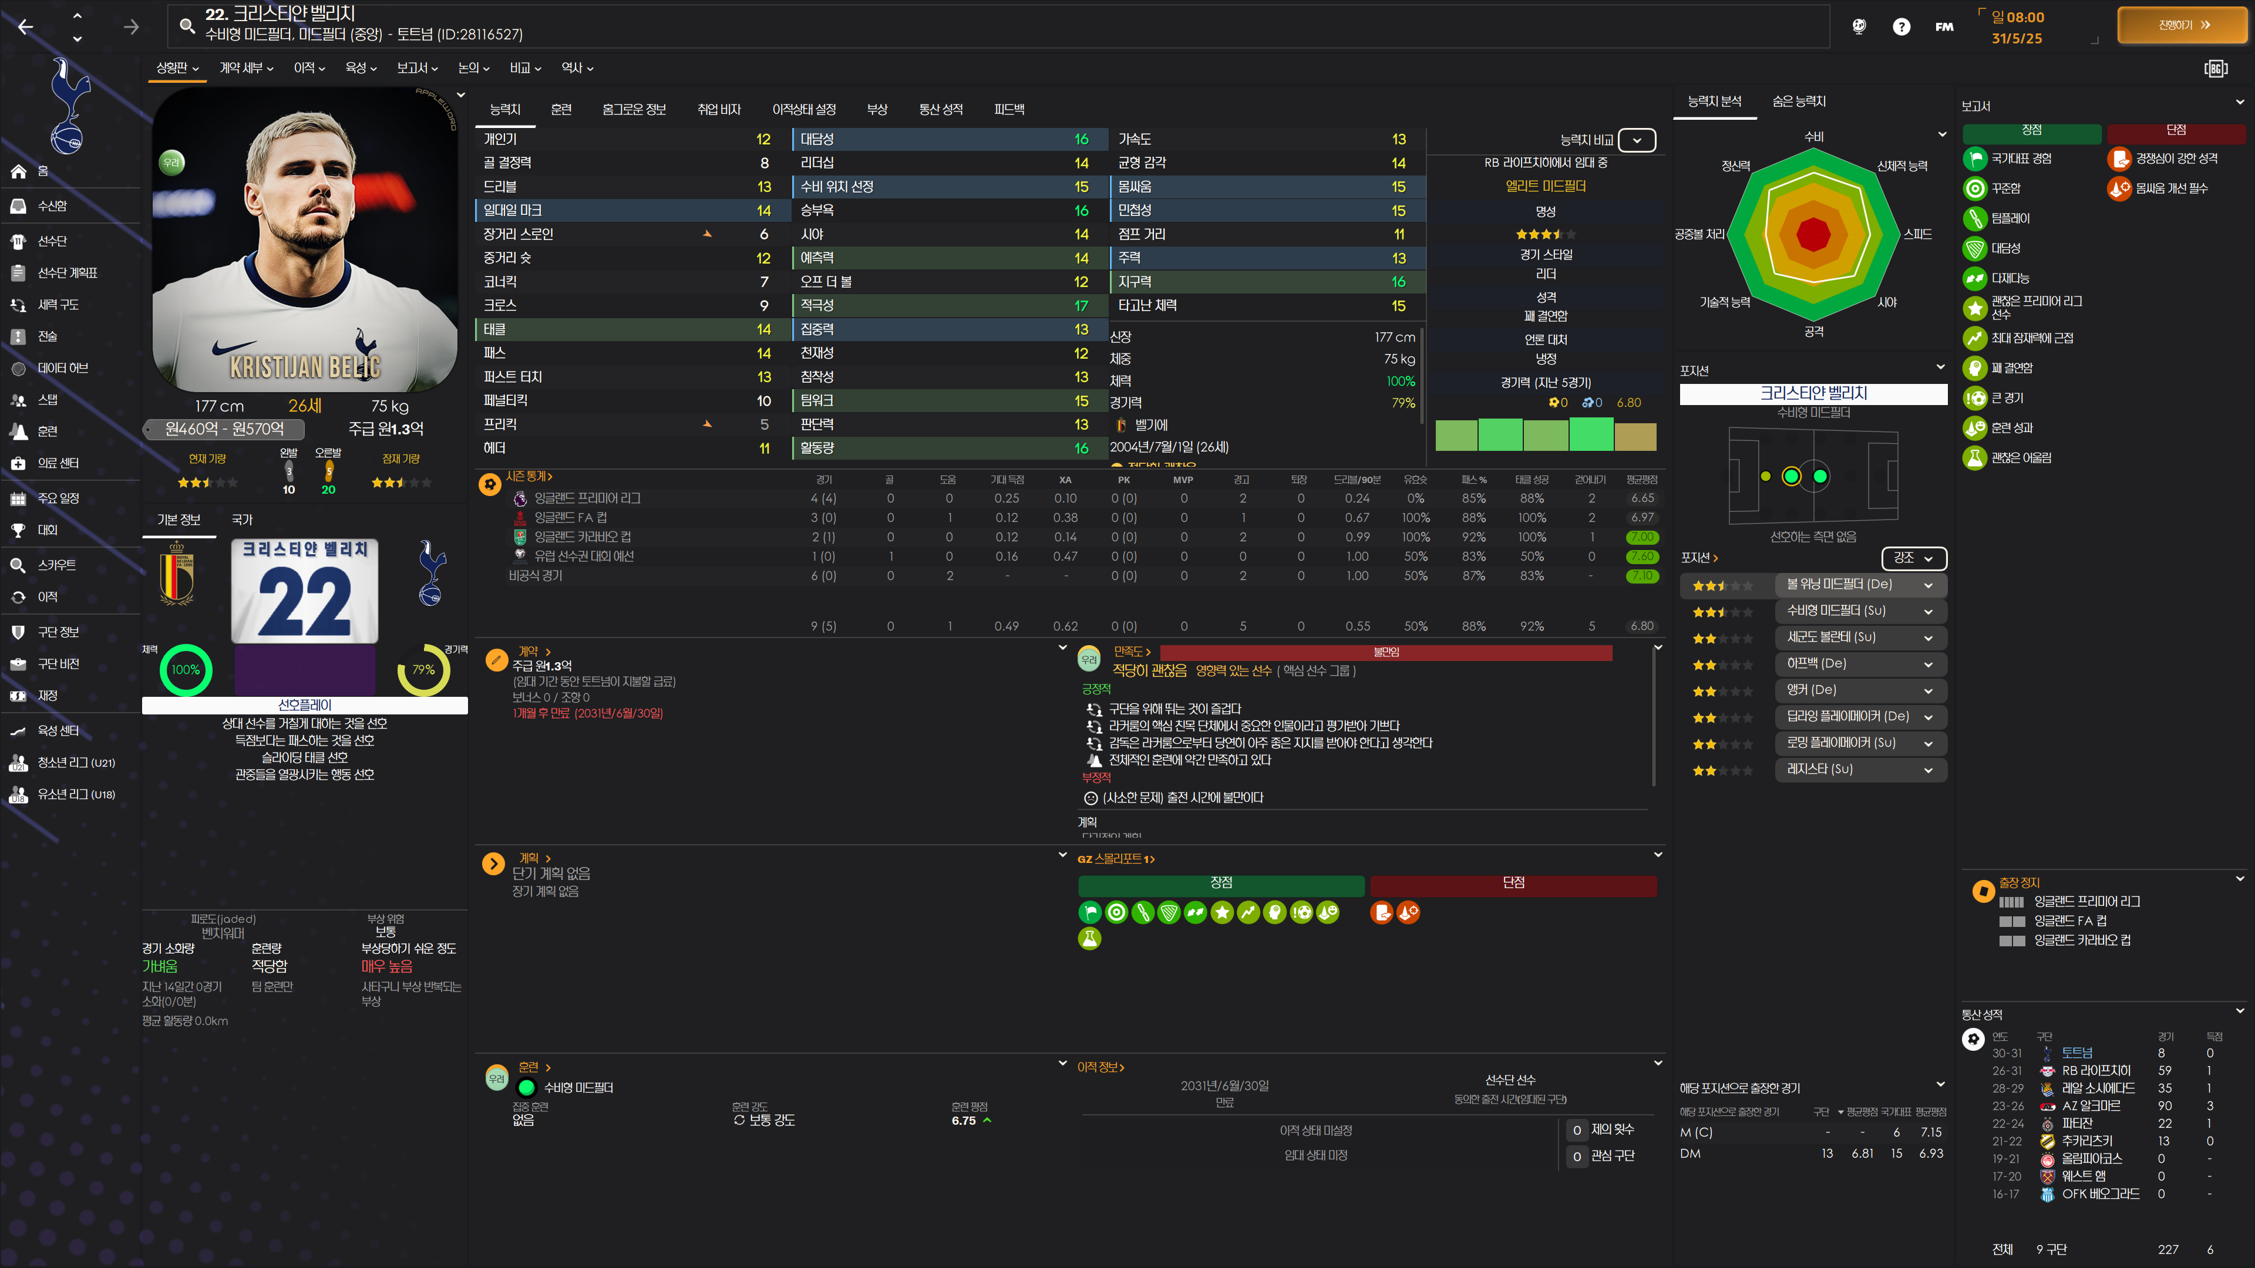Click the 스카우트 sidebar icon

[x=18, y=565]
